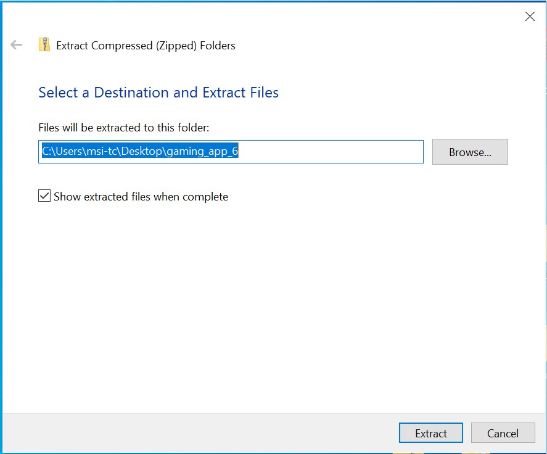This screenshot has height=454, width=547.
Task: Click the 'Extract Compressed (Zipped) Folders' title text
Action: tap(146, 46)
